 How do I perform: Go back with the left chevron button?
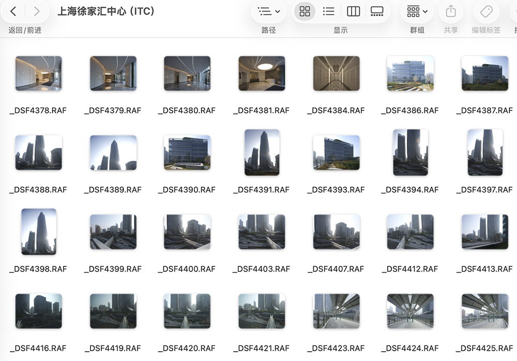(x=13, y=11)
